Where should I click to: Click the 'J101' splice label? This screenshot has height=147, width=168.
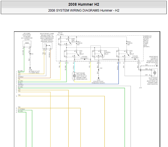[140, 88]
